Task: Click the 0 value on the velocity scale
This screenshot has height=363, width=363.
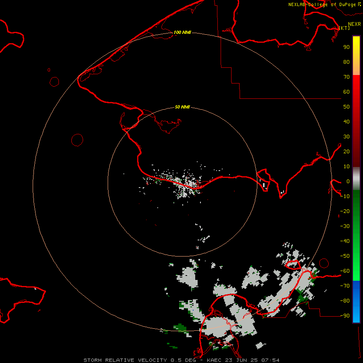Action: [348, 181]
